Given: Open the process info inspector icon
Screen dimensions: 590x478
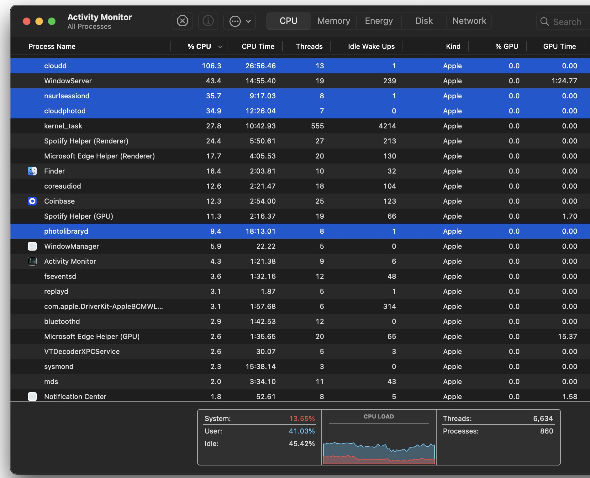Looking at the screenshot, I should tap(208, 21).
